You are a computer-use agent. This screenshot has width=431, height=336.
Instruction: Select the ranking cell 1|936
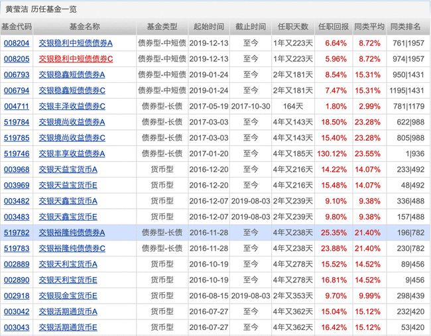[x=415, y=154]
